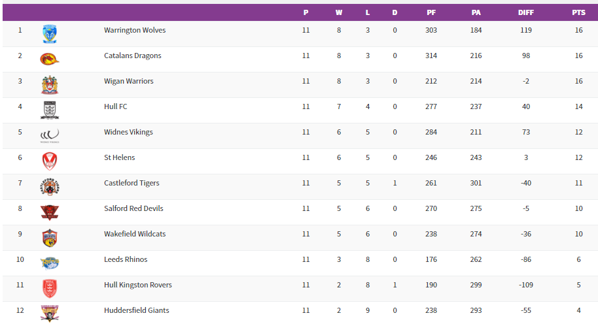Open Warrington Wolves team name link
This screenshot has width=598, height=324.
coord(135,30)
